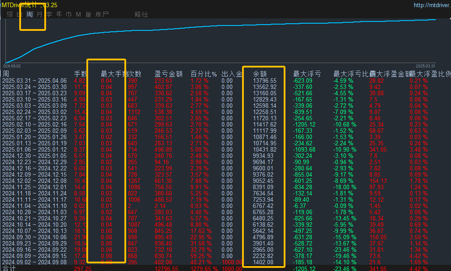
Task: Click profit amount 2.14
Action: click(160, 206)
